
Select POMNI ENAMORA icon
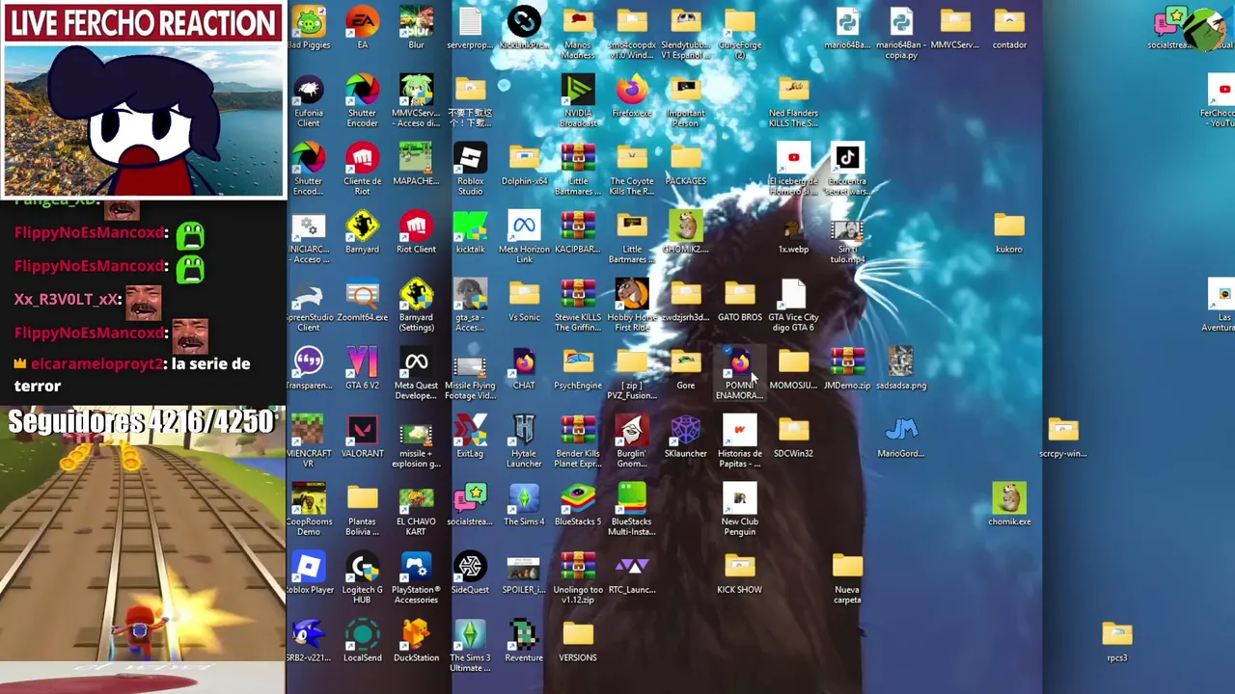pos(740,362)
